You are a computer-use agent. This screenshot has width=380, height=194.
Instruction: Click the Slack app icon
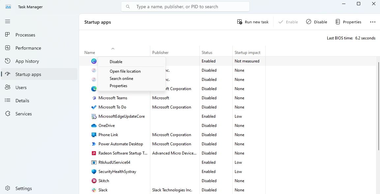(x=93, y=190)
